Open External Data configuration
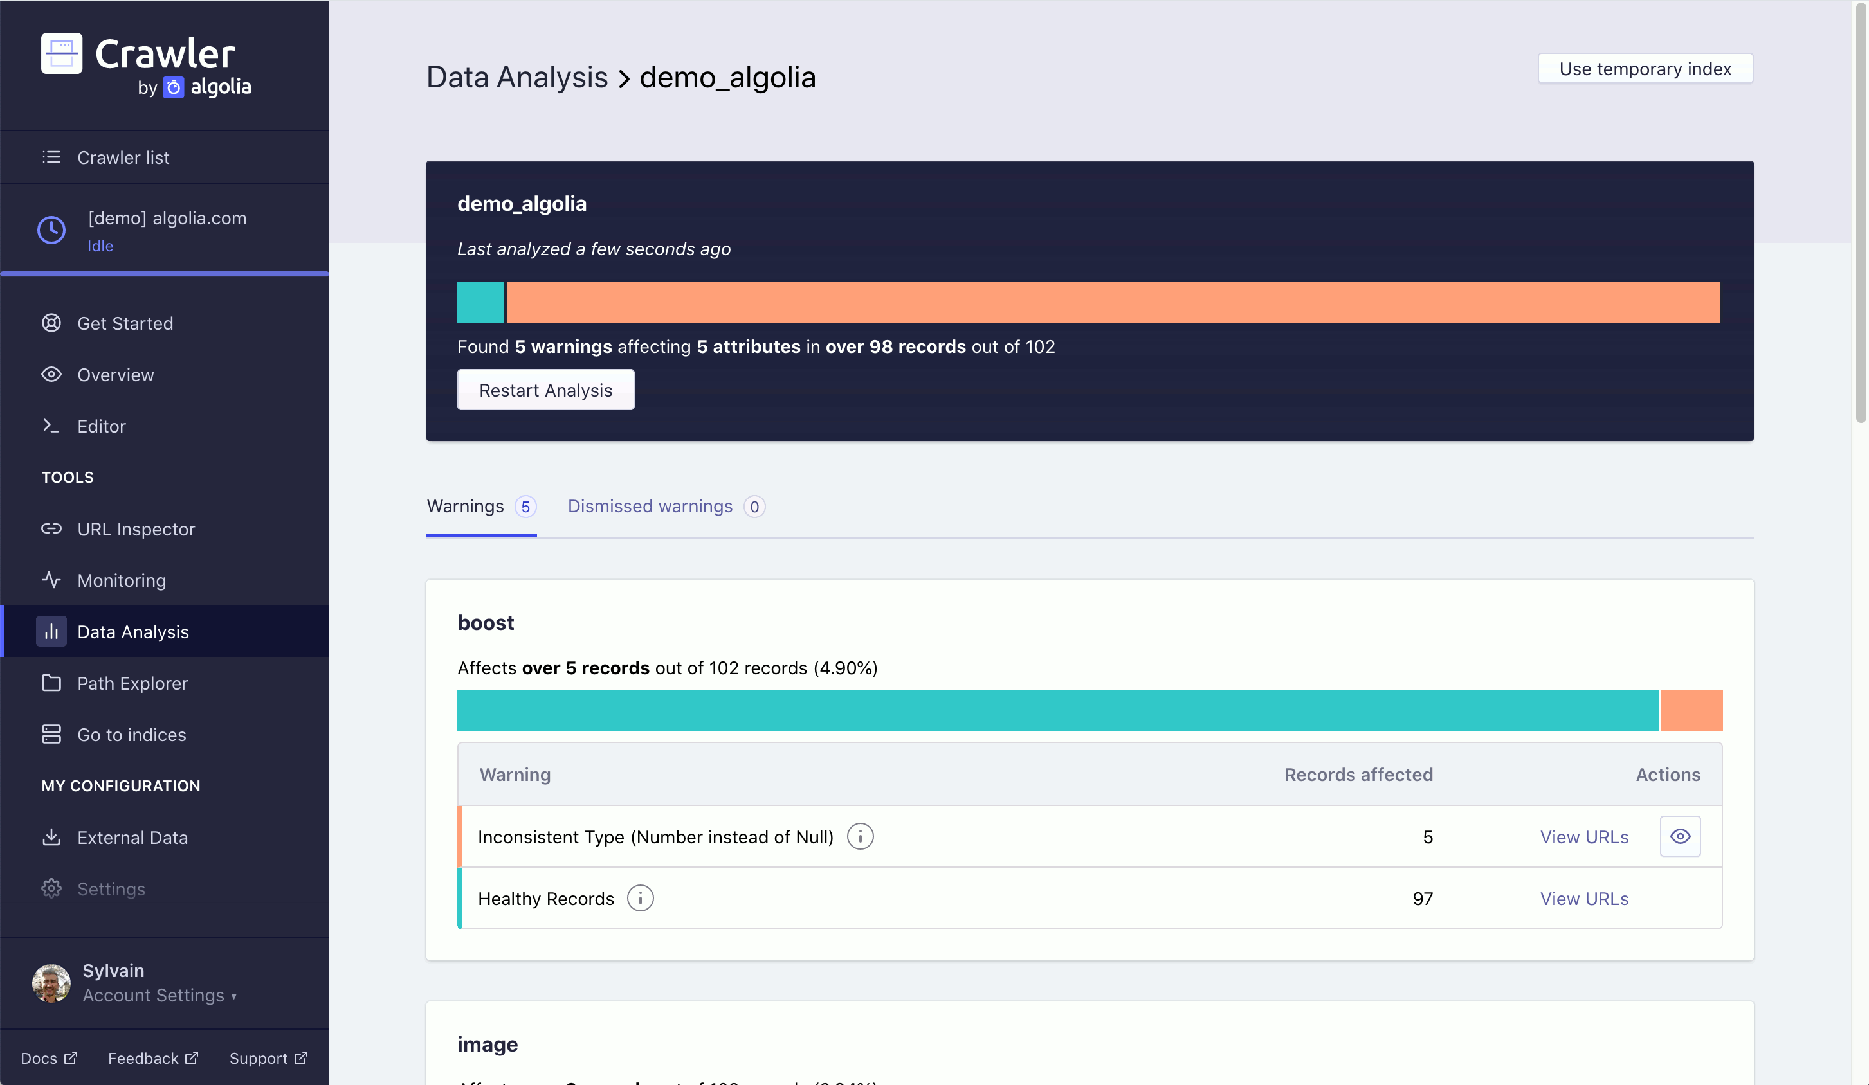Image resolution: width=1869 pixels, height=1085 pixels. 165,837
